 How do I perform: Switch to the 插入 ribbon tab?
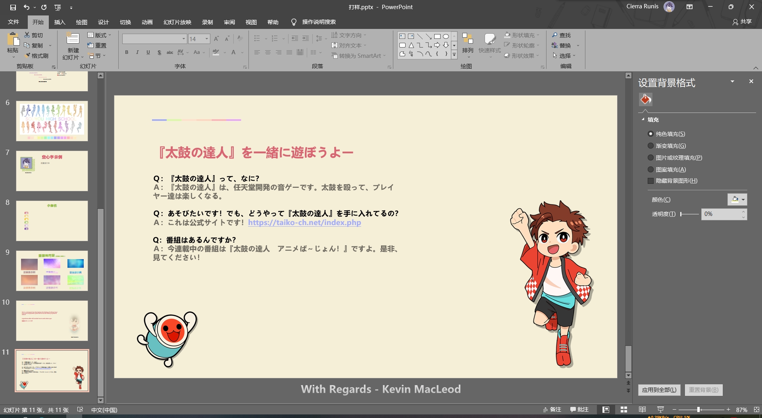point(60,22)
